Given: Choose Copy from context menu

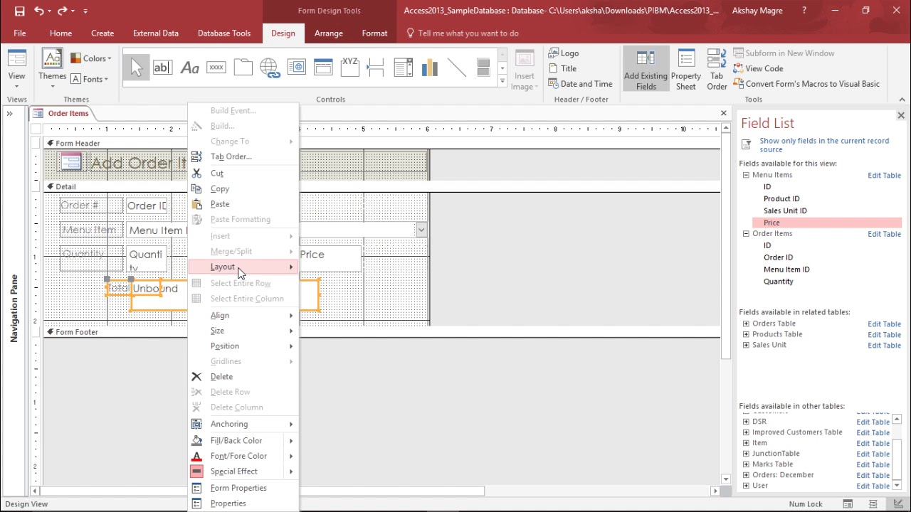Looking at the screenshot, I should coord(243,189).
